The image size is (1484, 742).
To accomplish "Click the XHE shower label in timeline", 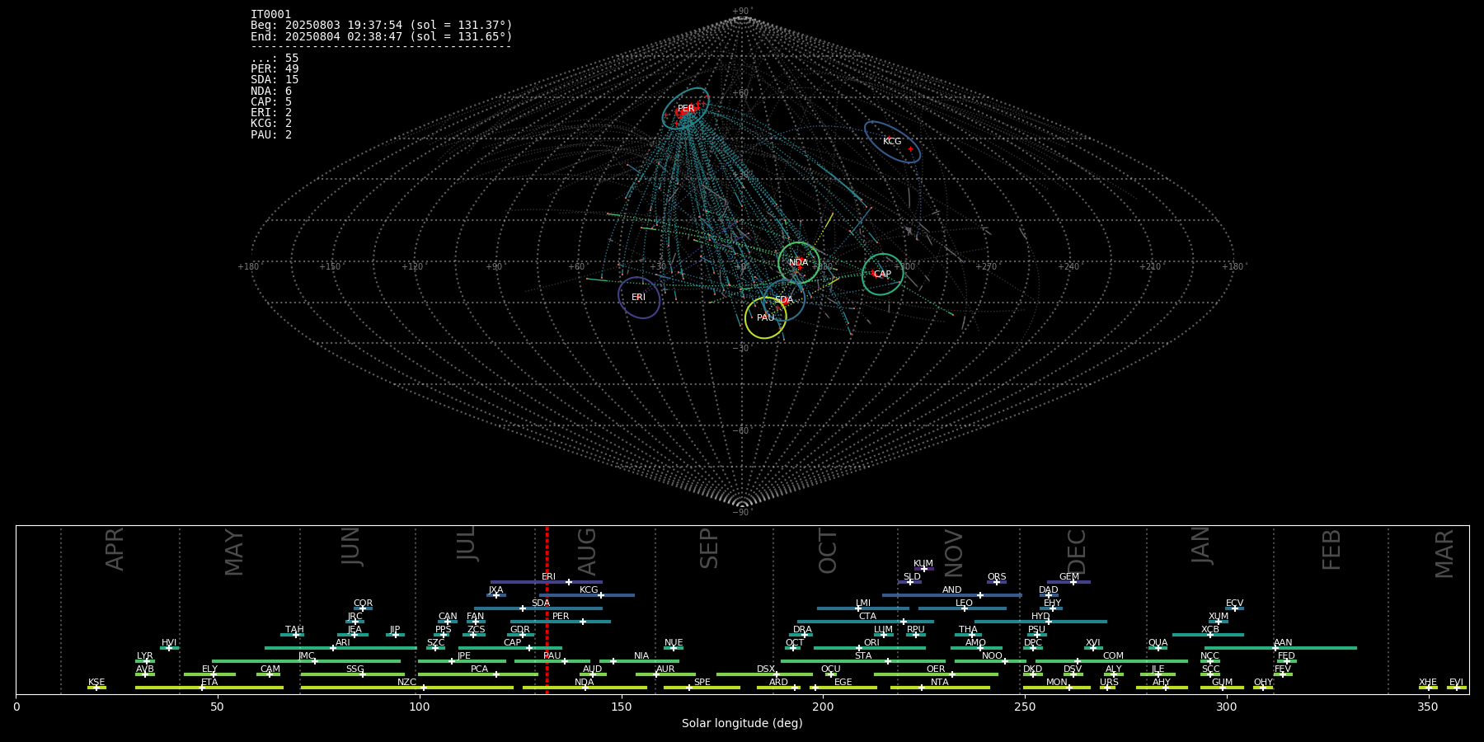I will point(1428,683).
